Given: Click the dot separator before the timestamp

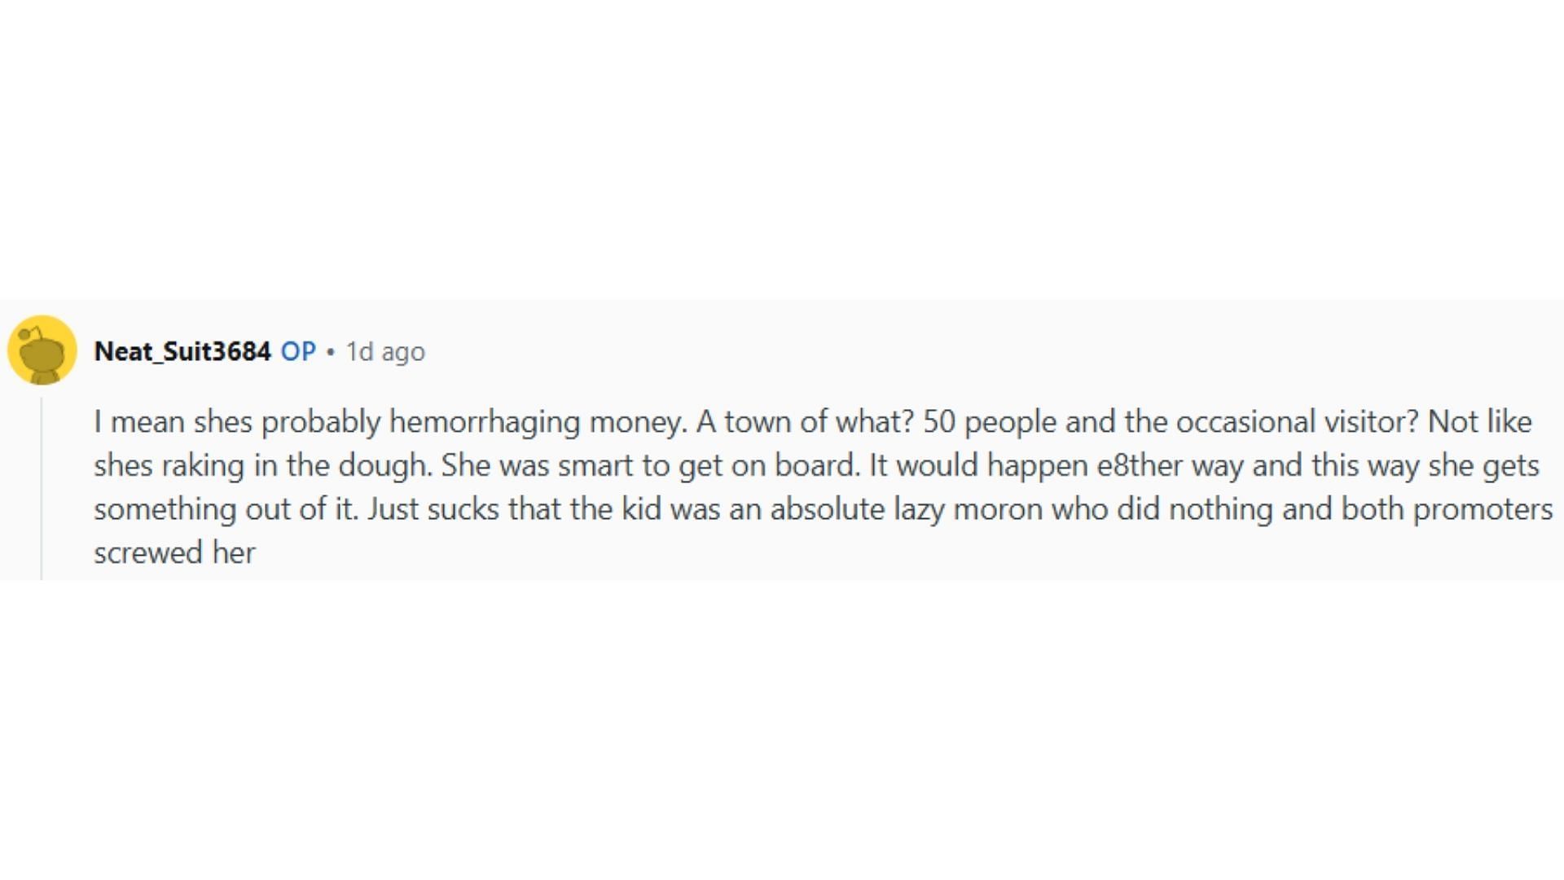Looking at the screenshot, I should click(331, 352).
